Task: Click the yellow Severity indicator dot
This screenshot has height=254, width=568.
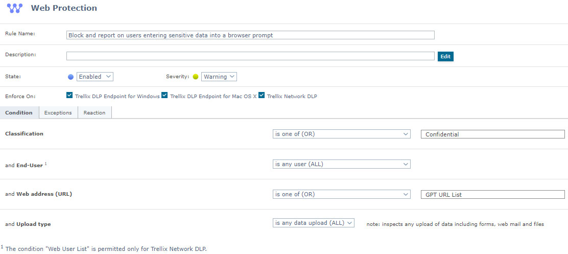Action: (x=195, y=77)
